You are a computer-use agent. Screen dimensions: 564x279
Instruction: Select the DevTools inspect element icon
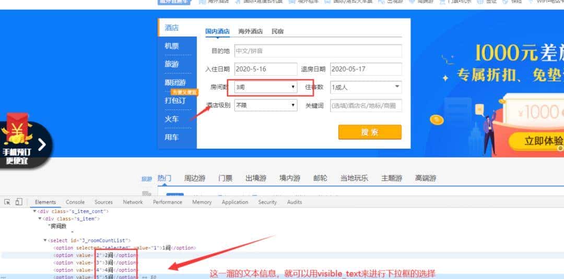(x=7, y=202)
